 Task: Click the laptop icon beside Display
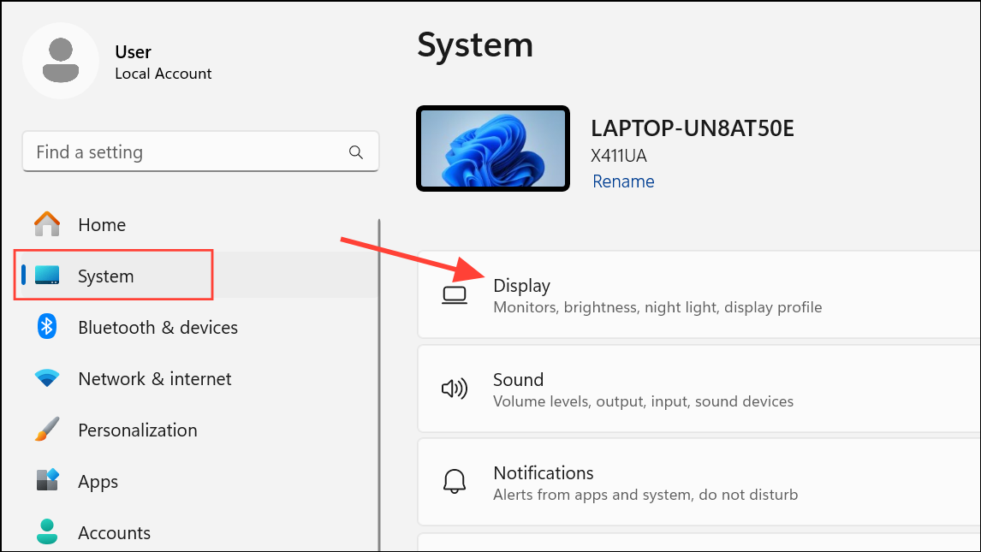(455, 295)
